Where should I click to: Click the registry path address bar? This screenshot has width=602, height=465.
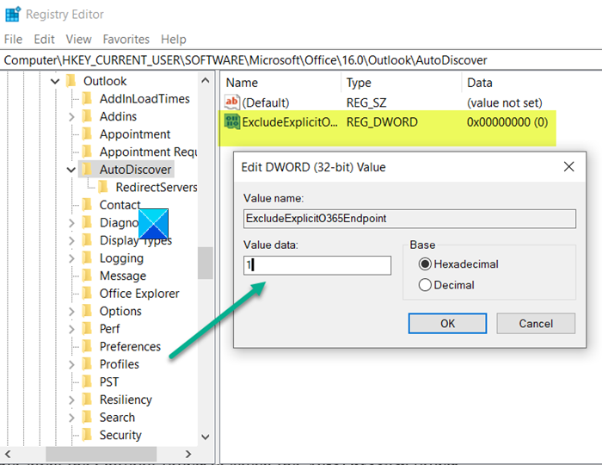pos(301,60)
